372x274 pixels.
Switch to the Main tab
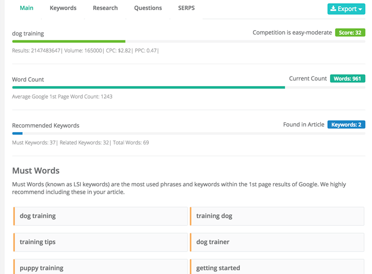(27, 8)
